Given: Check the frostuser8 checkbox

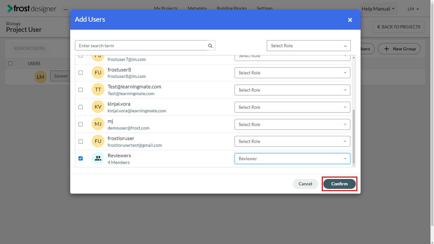Looking at the screenshot, I should (80, 73).
